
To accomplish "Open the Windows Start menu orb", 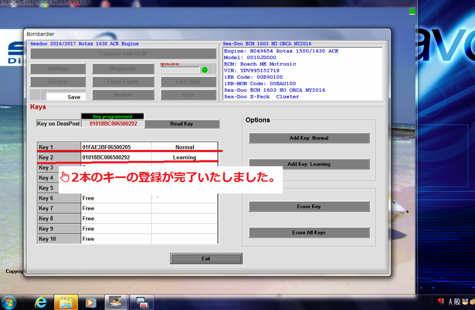I will (x=9, y=303).
